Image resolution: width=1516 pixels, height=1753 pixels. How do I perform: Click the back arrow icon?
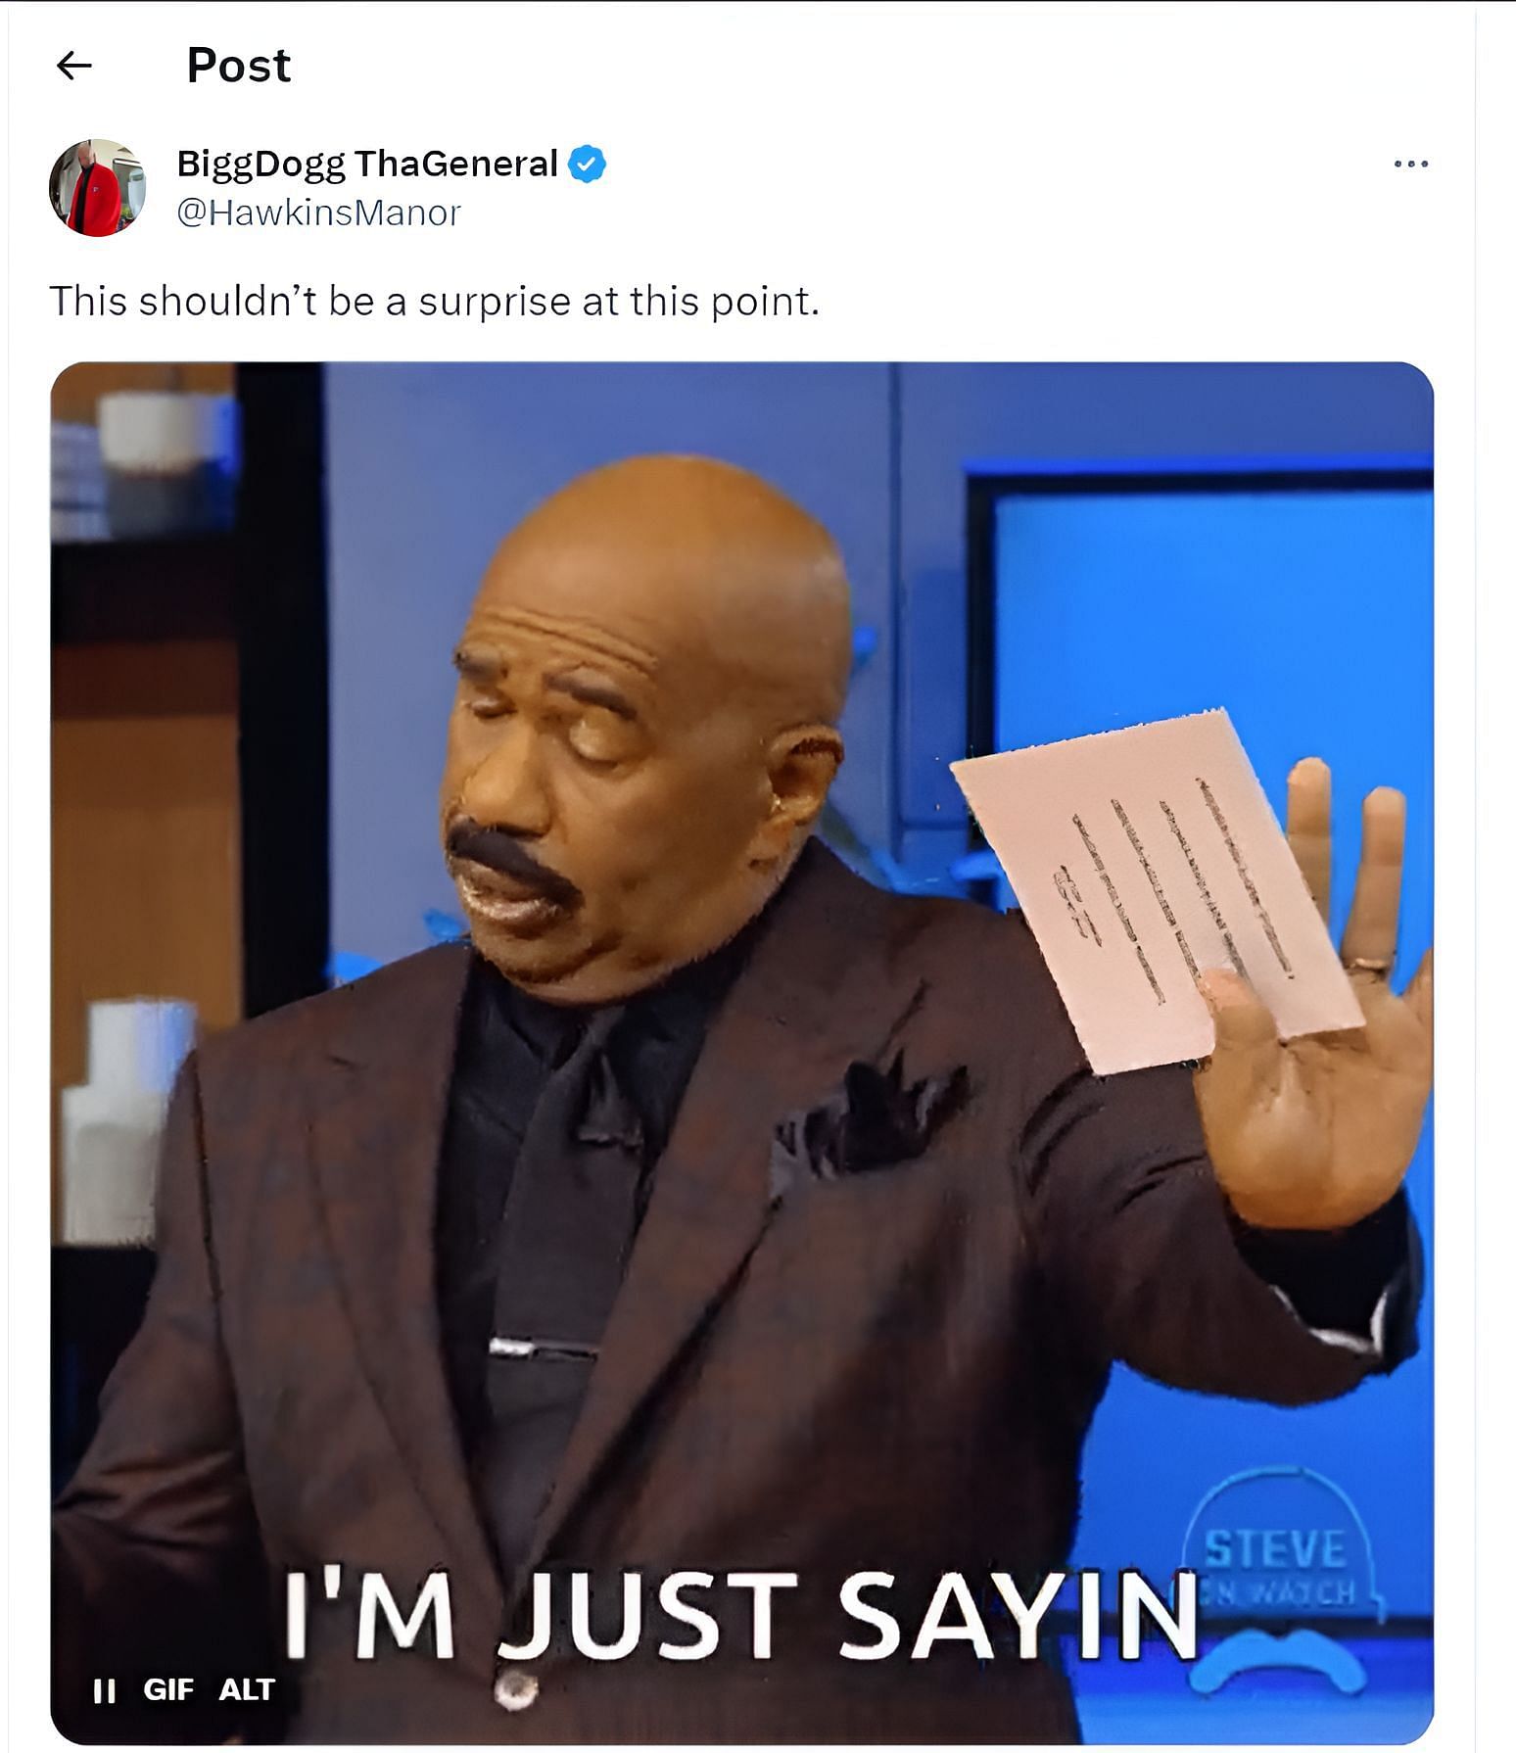coord(74,66)
